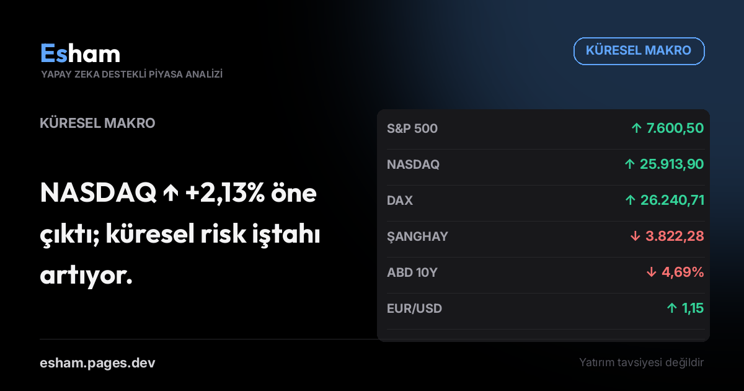Open the esham.pages.dev link
Viewport: 744px width, 391px height.
(x=97, y=362)
